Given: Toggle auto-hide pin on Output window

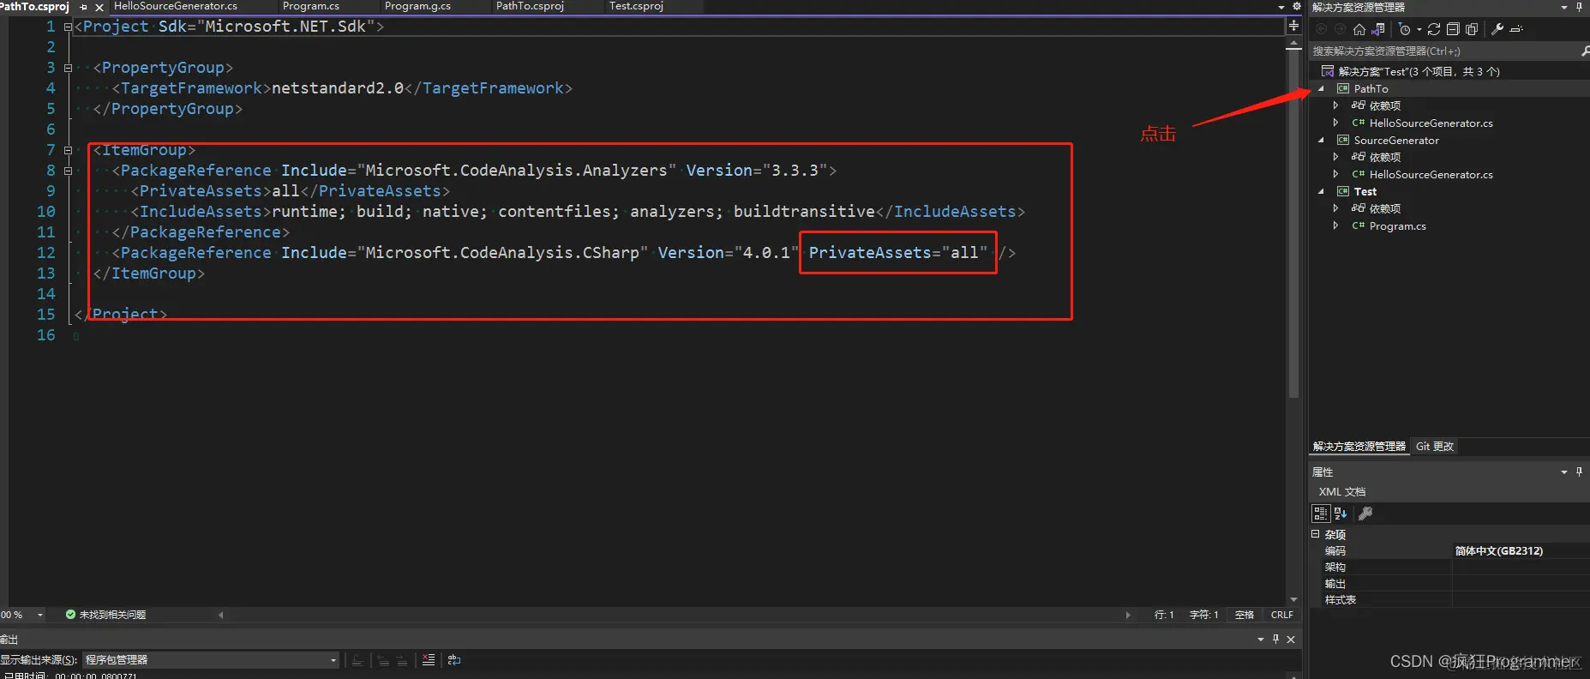Looking at the screenshot, I should [x=1275, y=639].
